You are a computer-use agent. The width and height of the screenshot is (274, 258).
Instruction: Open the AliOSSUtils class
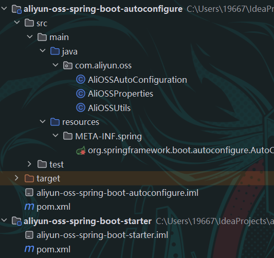109,108
